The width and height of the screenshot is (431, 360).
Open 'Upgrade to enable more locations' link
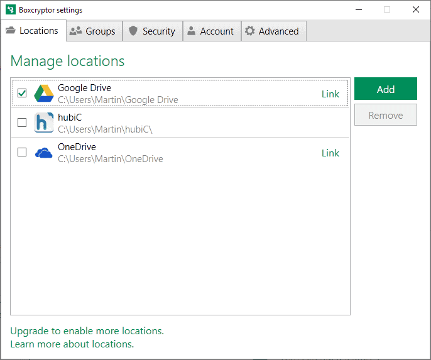click(87, 331)
